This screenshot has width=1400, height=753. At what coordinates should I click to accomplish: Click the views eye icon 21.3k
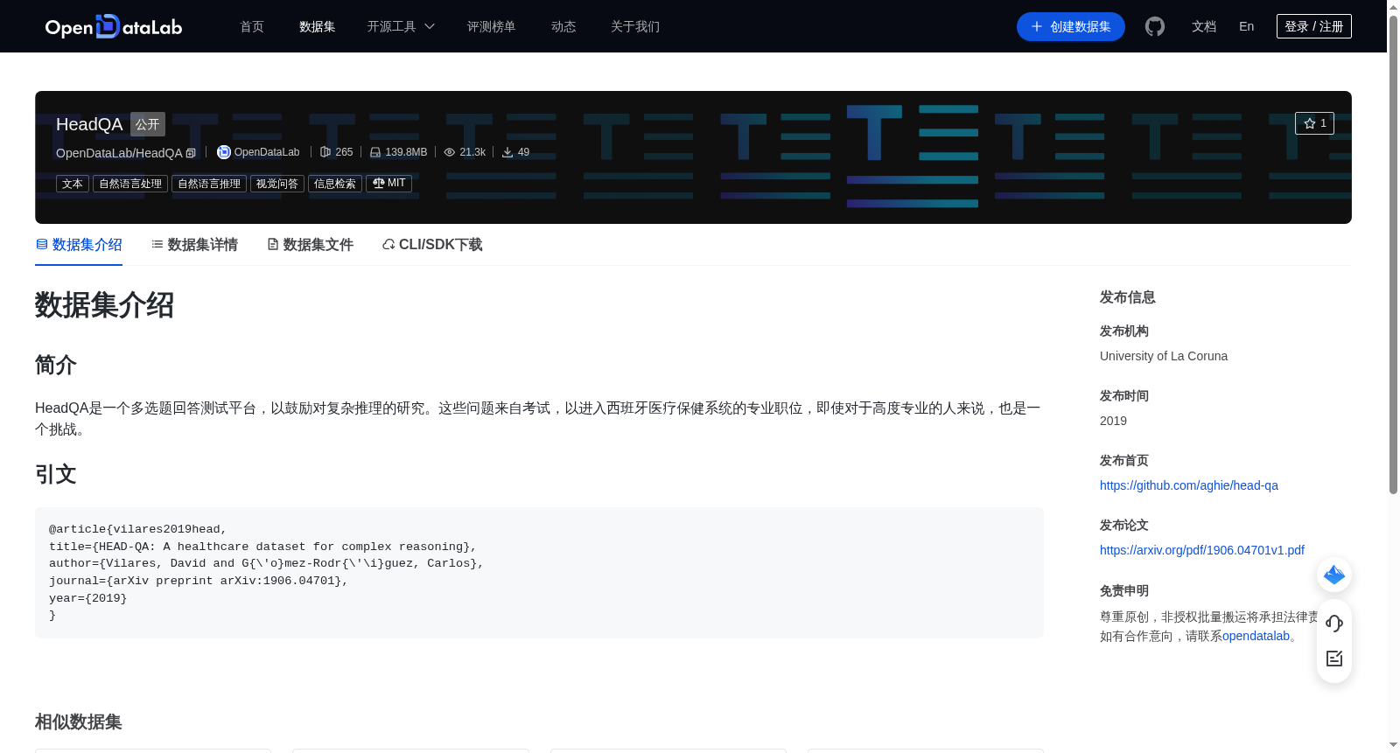pyautogui.click(x=450, y=152)
